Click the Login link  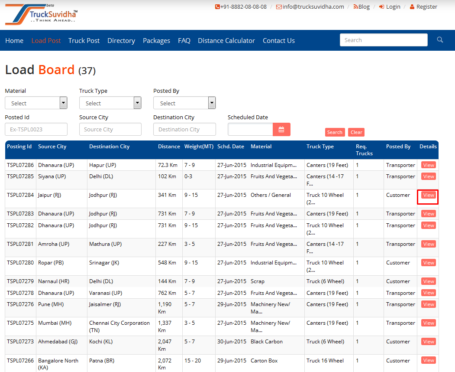click(x=390, y=7)
